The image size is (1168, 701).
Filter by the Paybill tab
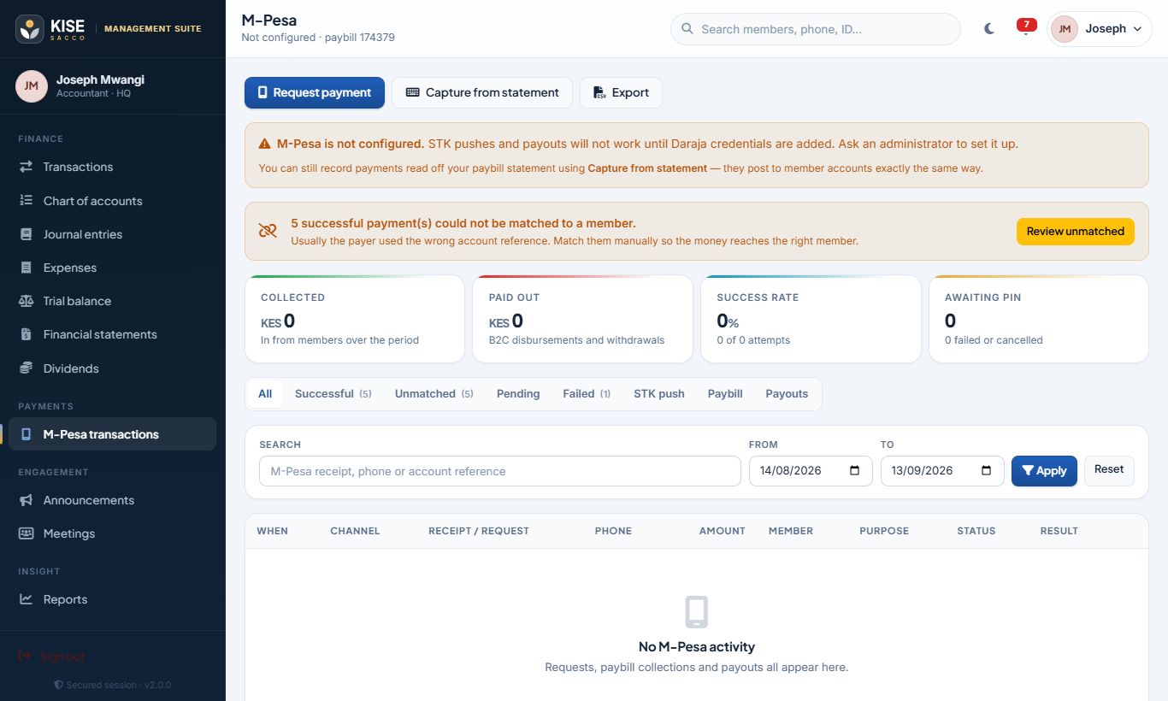(725, 394)
